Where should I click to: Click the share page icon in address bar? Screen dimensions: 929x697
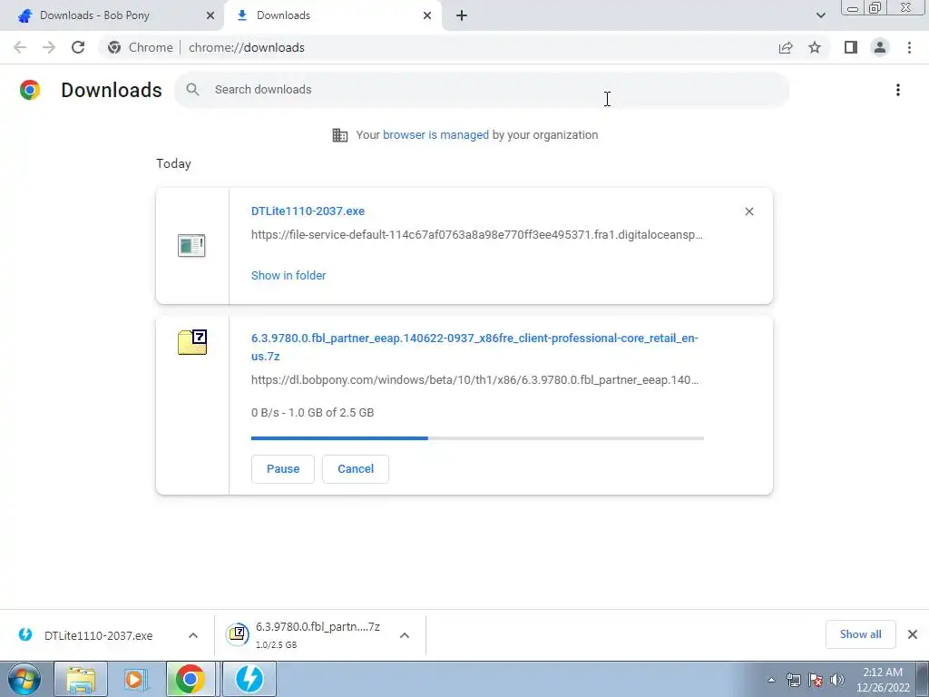click(x=786, y=47)
